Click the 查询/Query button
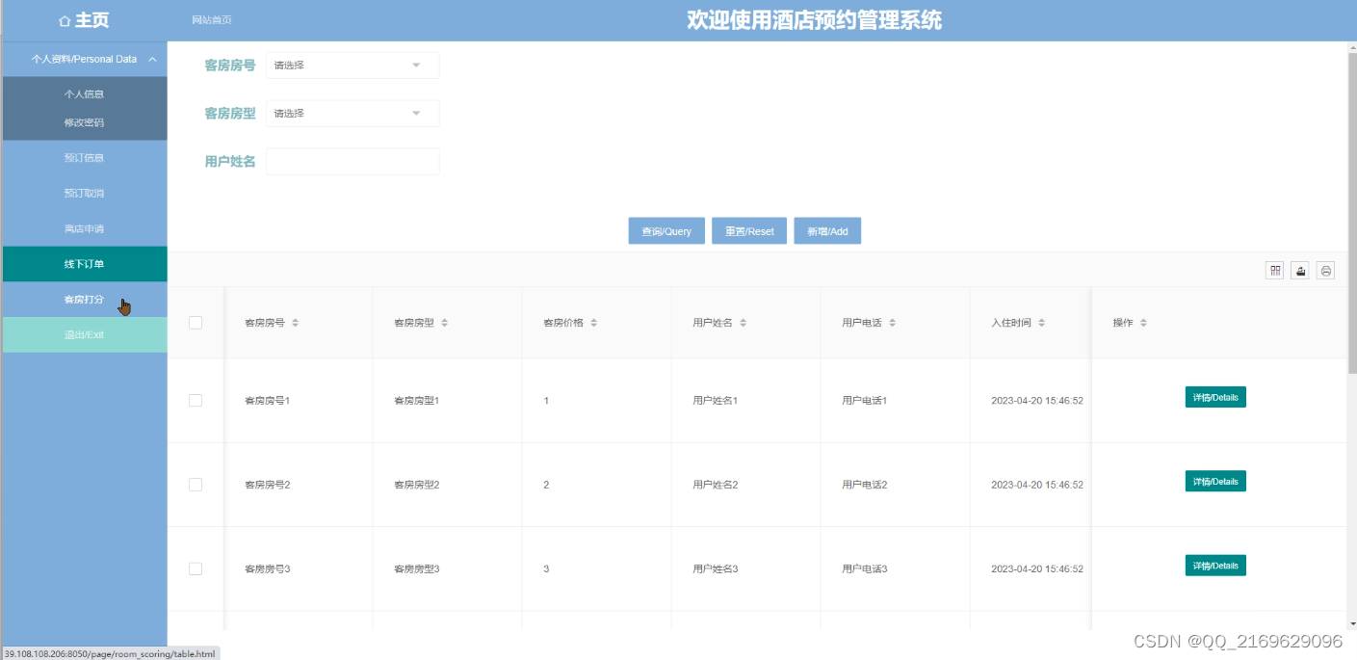Viewport: 1357px width, 660px height. [x=666, y=231]
